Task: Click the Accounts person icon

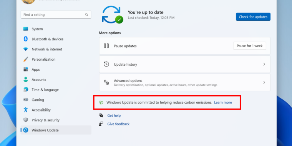Action: 26,80
